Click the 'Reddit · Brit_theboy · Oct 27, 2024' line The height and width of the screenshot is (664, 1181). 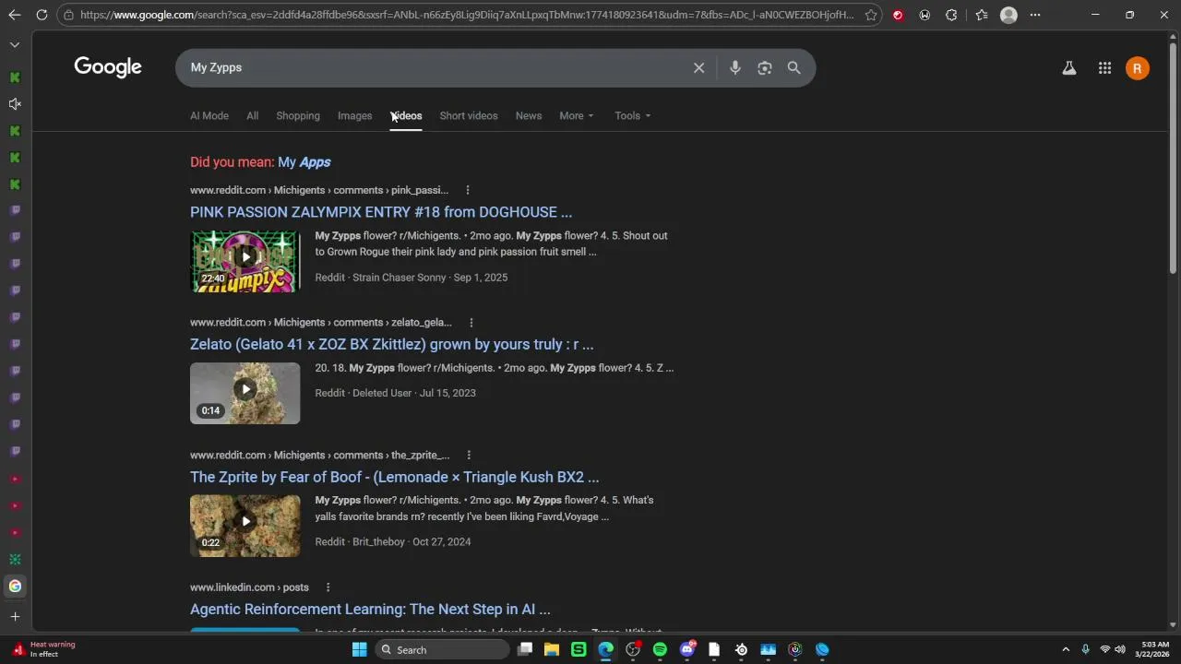pyautogui.click(x=393, y=542)
